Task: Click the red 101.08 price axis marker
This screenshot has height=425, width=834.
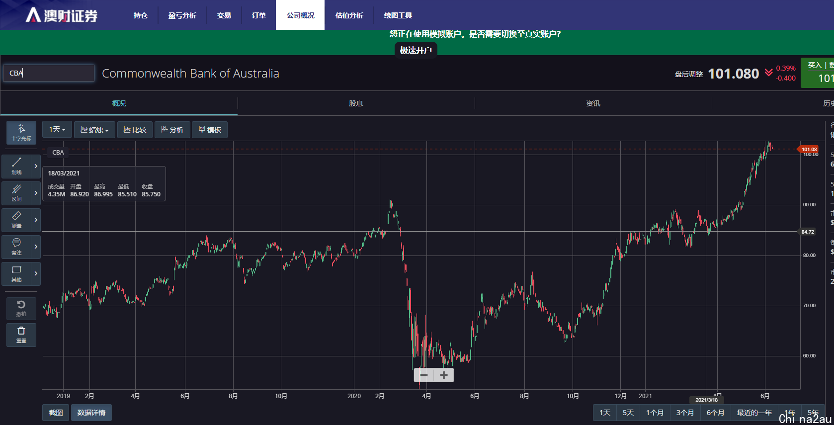Action: click(x=808, y=149)
